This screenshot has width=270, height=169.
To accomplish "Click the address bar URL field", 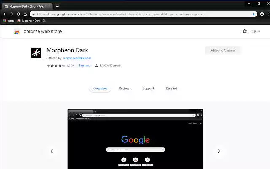I will [x=143, y=14].
